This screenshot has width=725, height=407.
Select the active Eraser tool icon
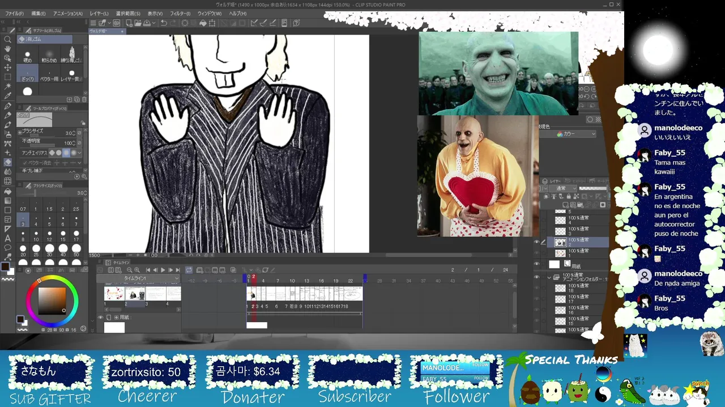pyautogui.click(x=8, y=162)
